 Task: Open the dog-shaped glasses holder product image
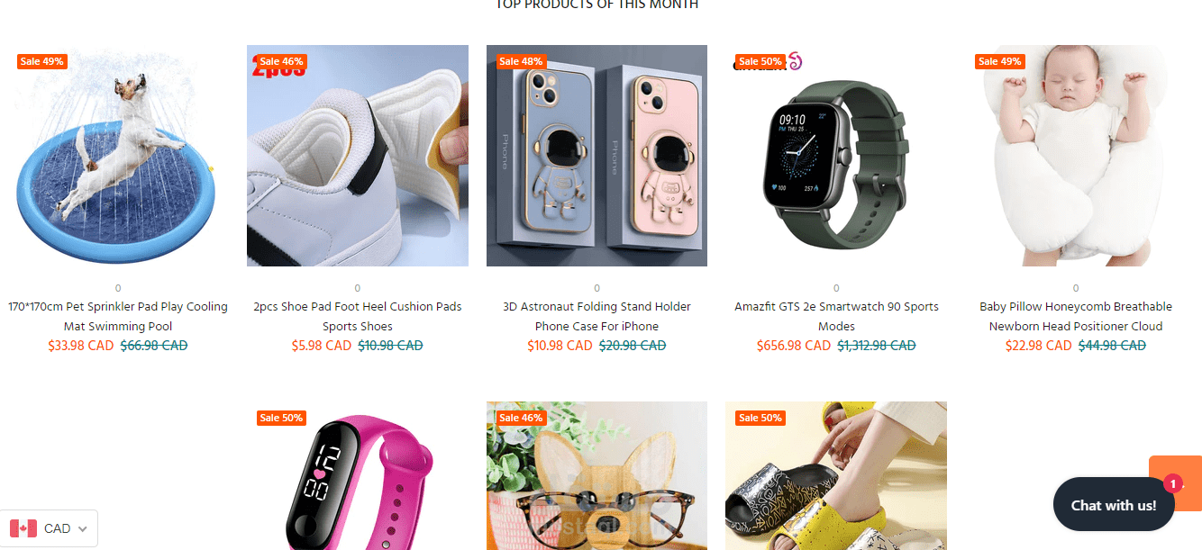(596, 476)
